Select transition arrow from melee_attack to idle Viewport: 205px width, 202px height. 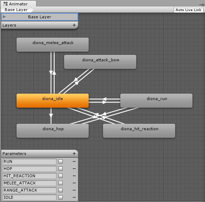(51, 72)
